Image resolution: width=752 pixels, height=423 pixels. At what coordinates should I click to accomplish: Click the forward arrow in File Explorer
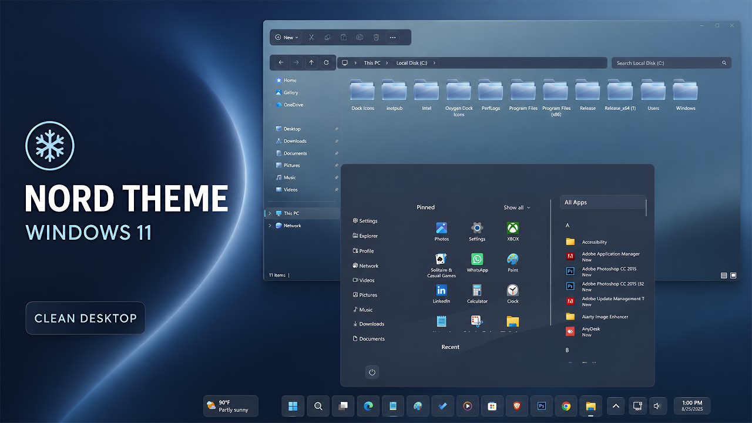pyautogui.click(x=296, y=62)
